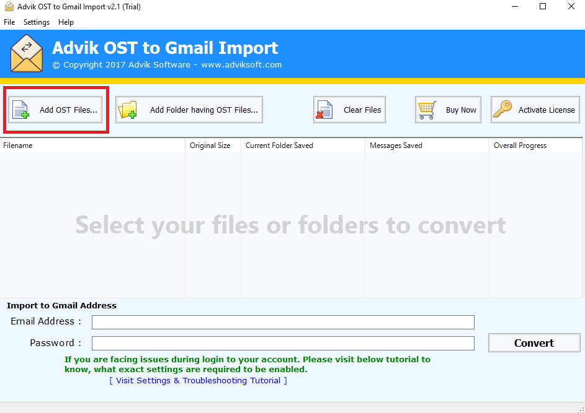Open the Help menu
This screenshot has height=413, width=585.
coord(66,22)
